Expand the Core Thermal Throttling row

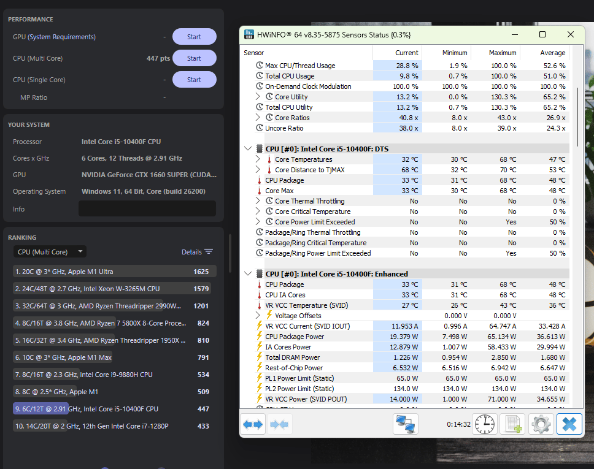pyautogui.click(x=258, y=200)
